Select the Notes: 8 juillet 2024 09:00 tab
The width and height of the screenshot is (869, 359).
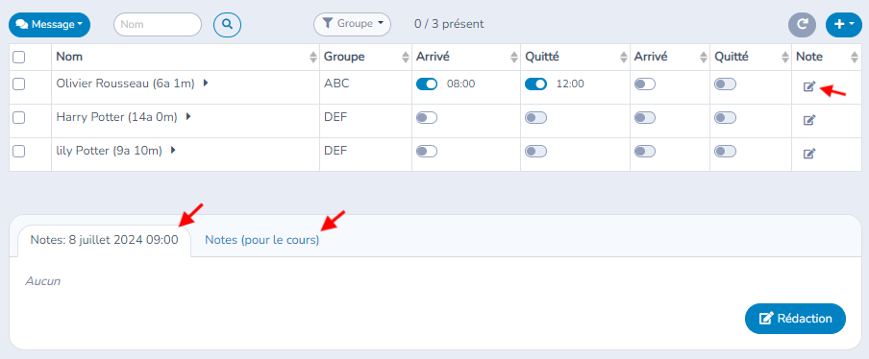point(104,240)
